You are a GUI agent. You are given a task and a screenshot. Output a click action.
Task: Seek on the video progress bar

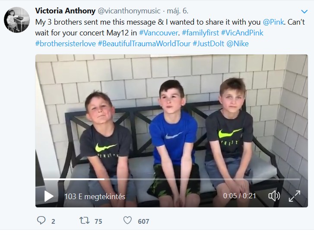[171, 179]
